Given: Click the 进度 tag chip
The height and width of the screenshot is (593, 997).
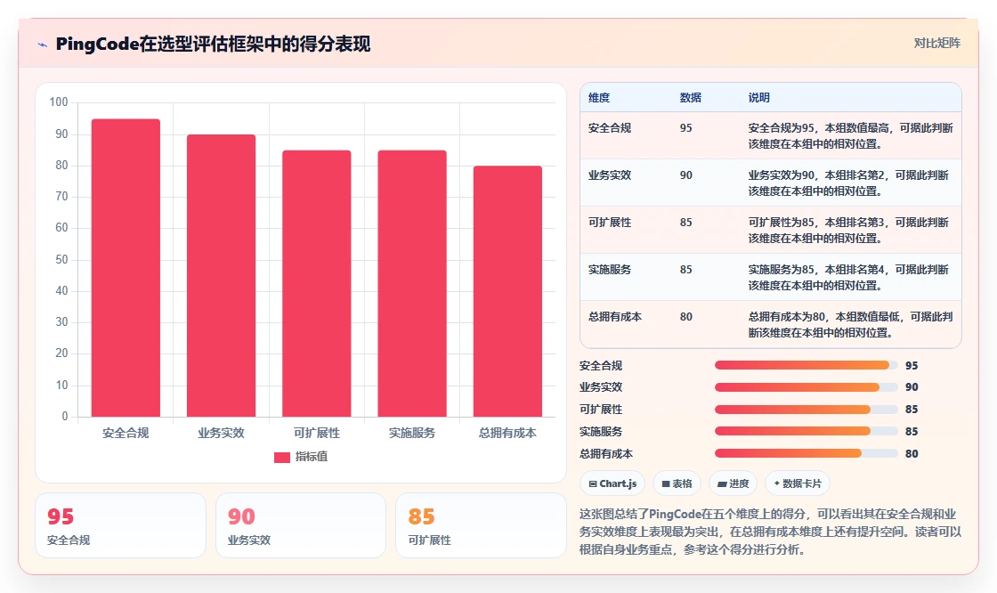Looking at the screenshot, I should (x=733, y=483).
